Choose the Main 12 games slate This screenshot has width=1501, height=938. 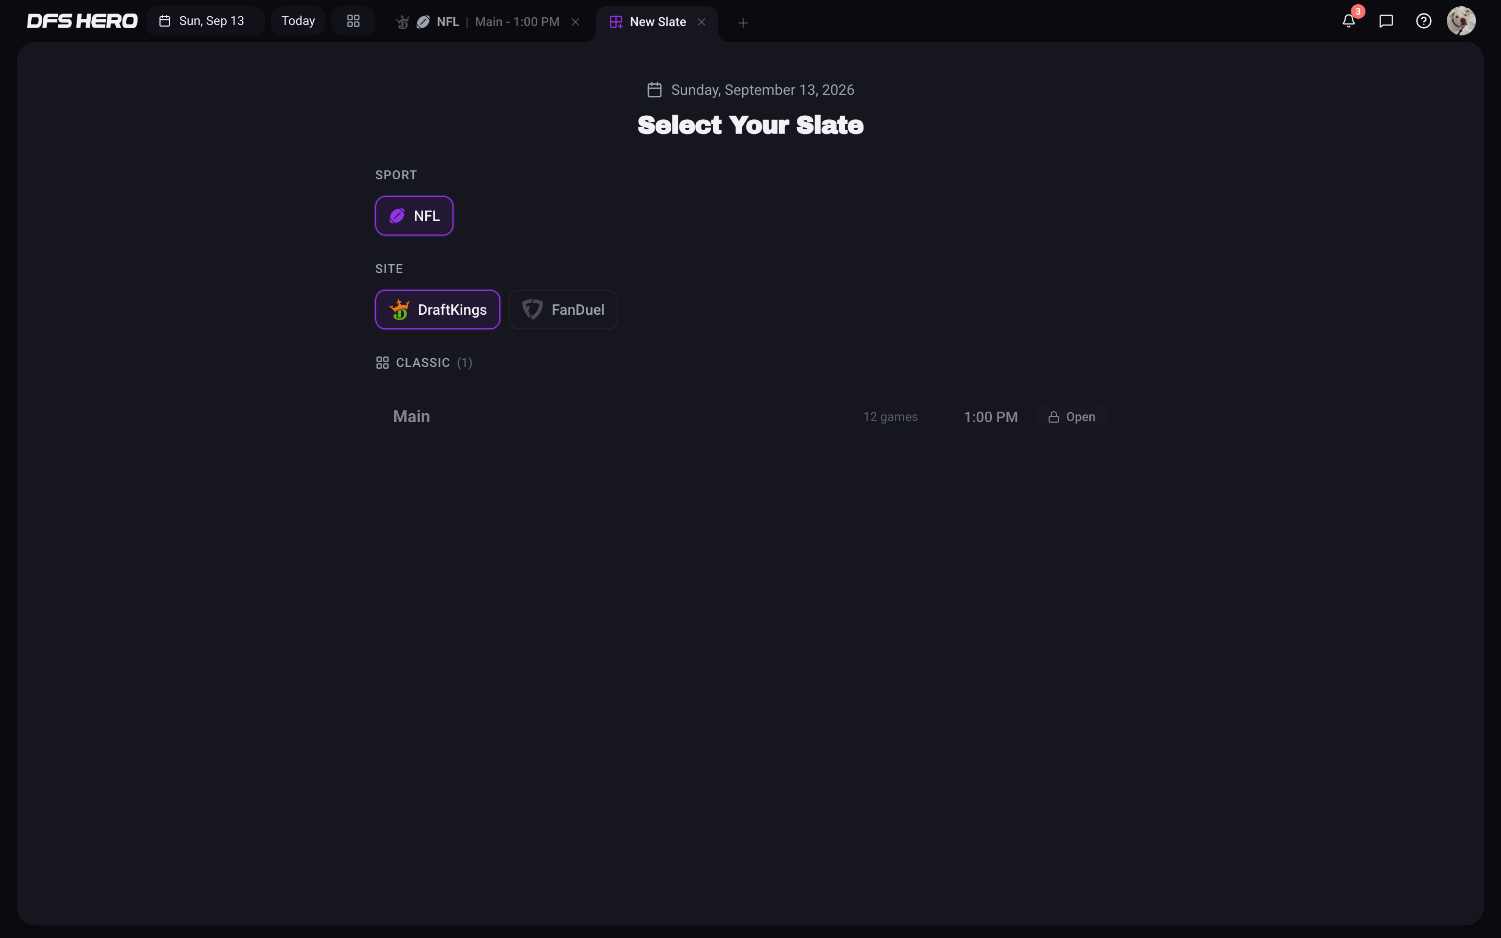750,417
